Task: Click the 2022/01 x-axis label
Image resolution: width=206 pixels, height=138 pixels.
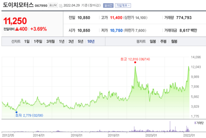Action: [x=189, y=136]
